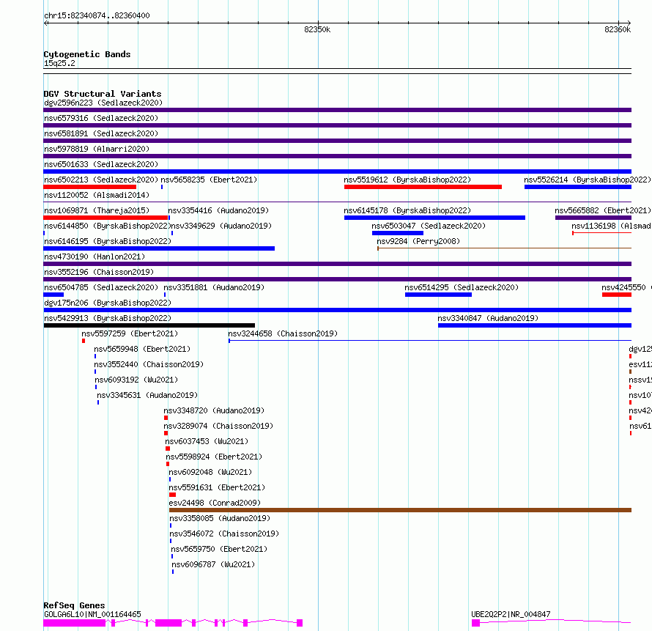652x631 pixels.
Task: Click the 82350k ruler tick label
Action: 317,29
